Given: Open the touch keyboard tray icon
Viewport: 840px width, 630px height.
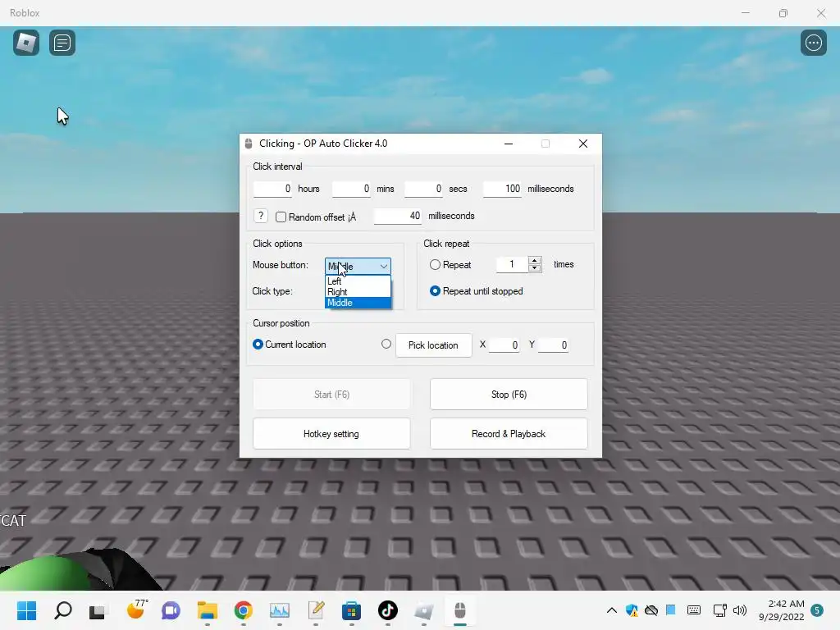Looking at the screenshot, I should (694, 610).
